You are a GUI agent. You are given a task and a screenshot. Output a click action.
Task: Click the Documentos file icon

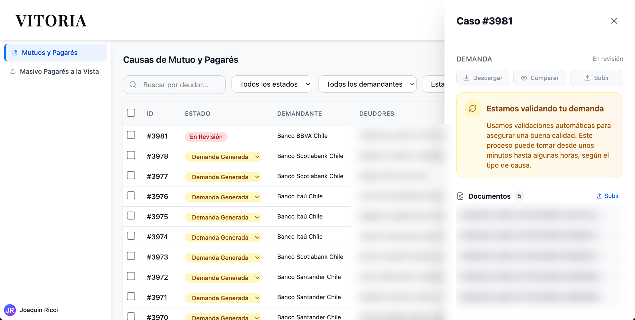coord(460,196)
